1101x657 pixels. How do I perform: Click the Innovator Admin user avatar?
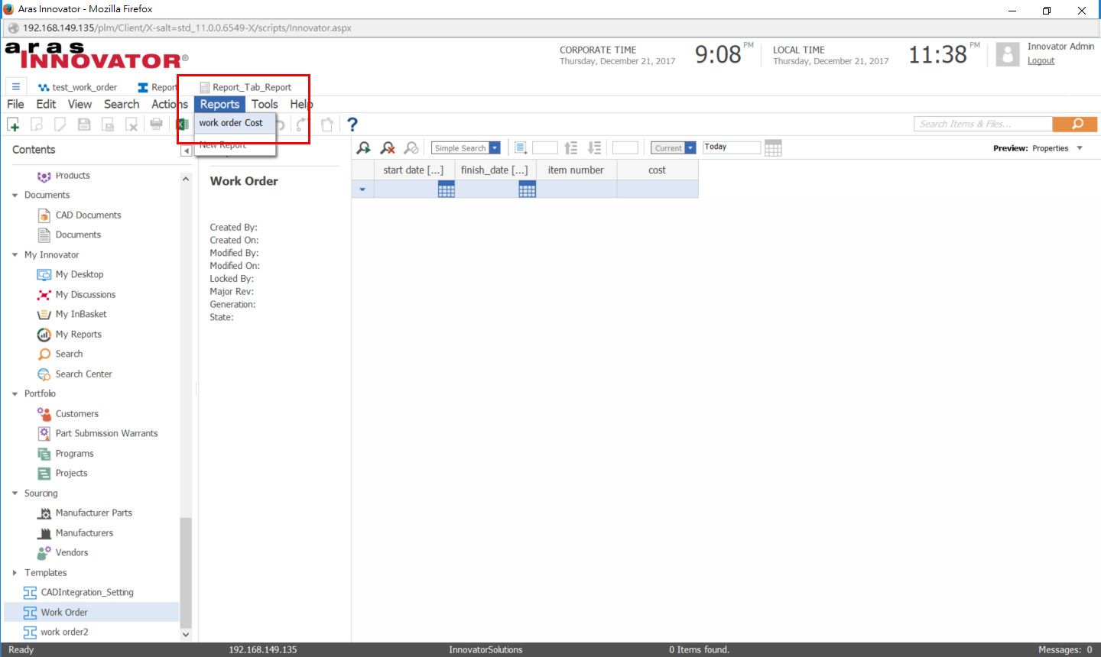[x=1008, y=54]
